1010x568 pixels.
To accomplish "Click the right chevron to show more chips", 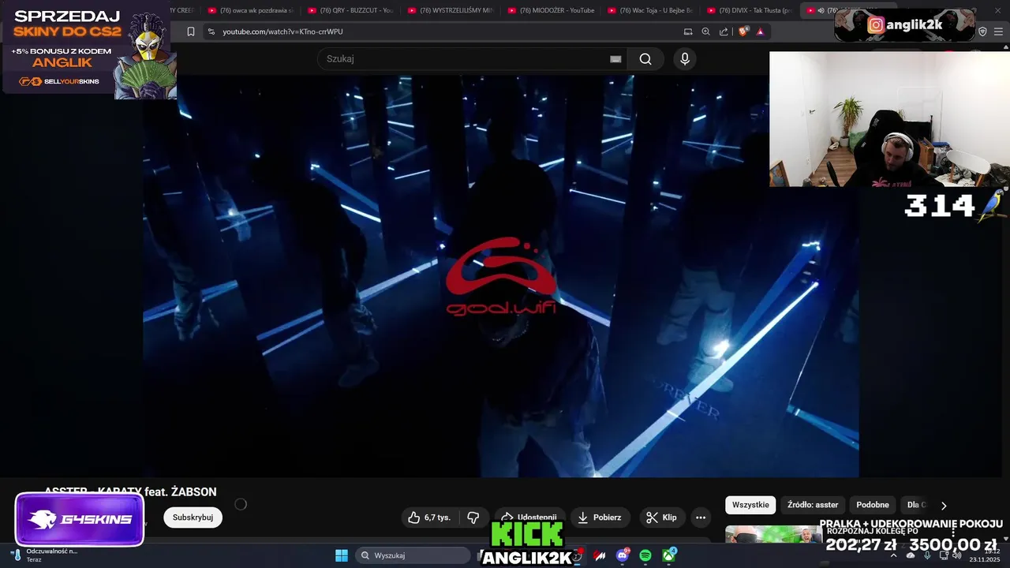I will pyautogui.click(x=944, y=506).
